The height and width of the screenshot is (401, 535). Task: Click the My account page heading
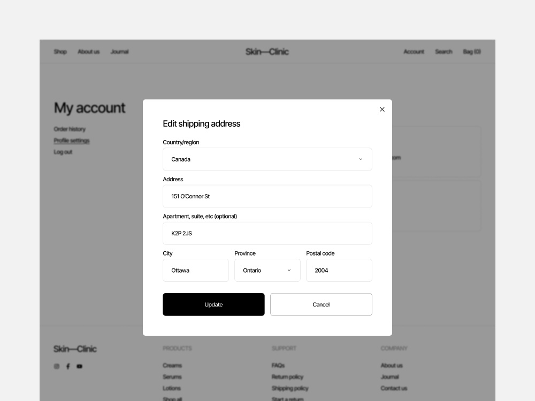tap(90, 108)
